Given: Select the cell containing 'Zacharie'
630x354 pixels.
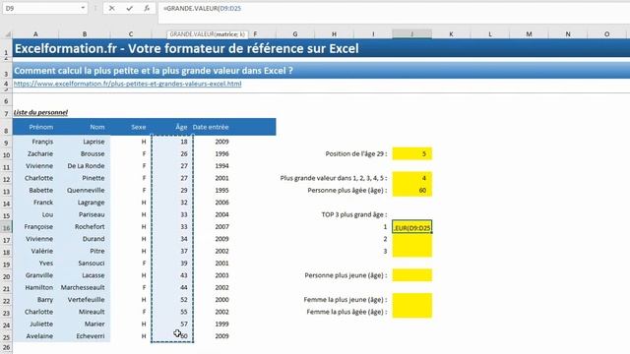Looking at the screenshot, I should [x=35, y=153].
